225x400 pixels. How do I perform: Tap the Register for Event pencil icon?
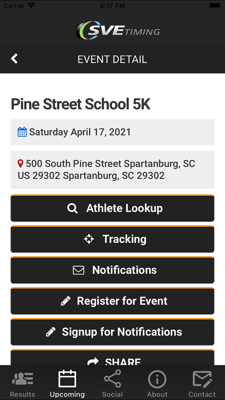66,301
